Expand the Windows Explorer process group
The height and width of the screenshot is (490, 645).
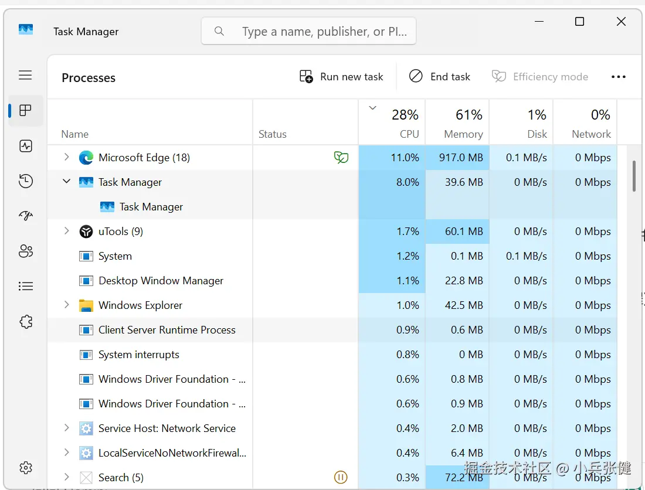point(66,305)
